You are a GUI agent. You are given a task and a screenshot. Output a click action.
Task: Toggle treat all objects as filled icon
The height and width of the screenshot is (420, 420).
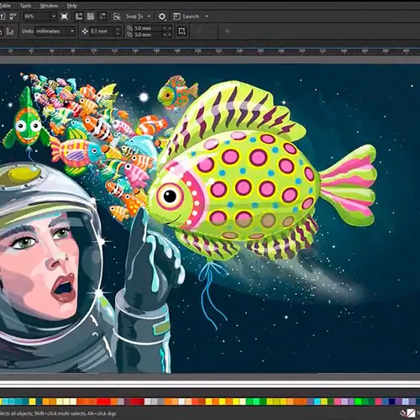[181, 31]
